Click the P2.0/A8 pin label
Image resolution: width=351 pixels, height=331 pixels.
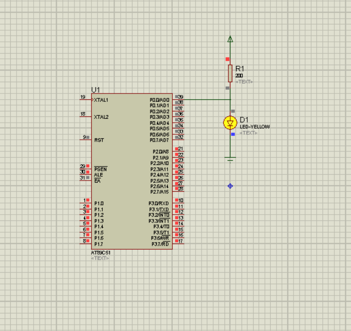[161, 152]
